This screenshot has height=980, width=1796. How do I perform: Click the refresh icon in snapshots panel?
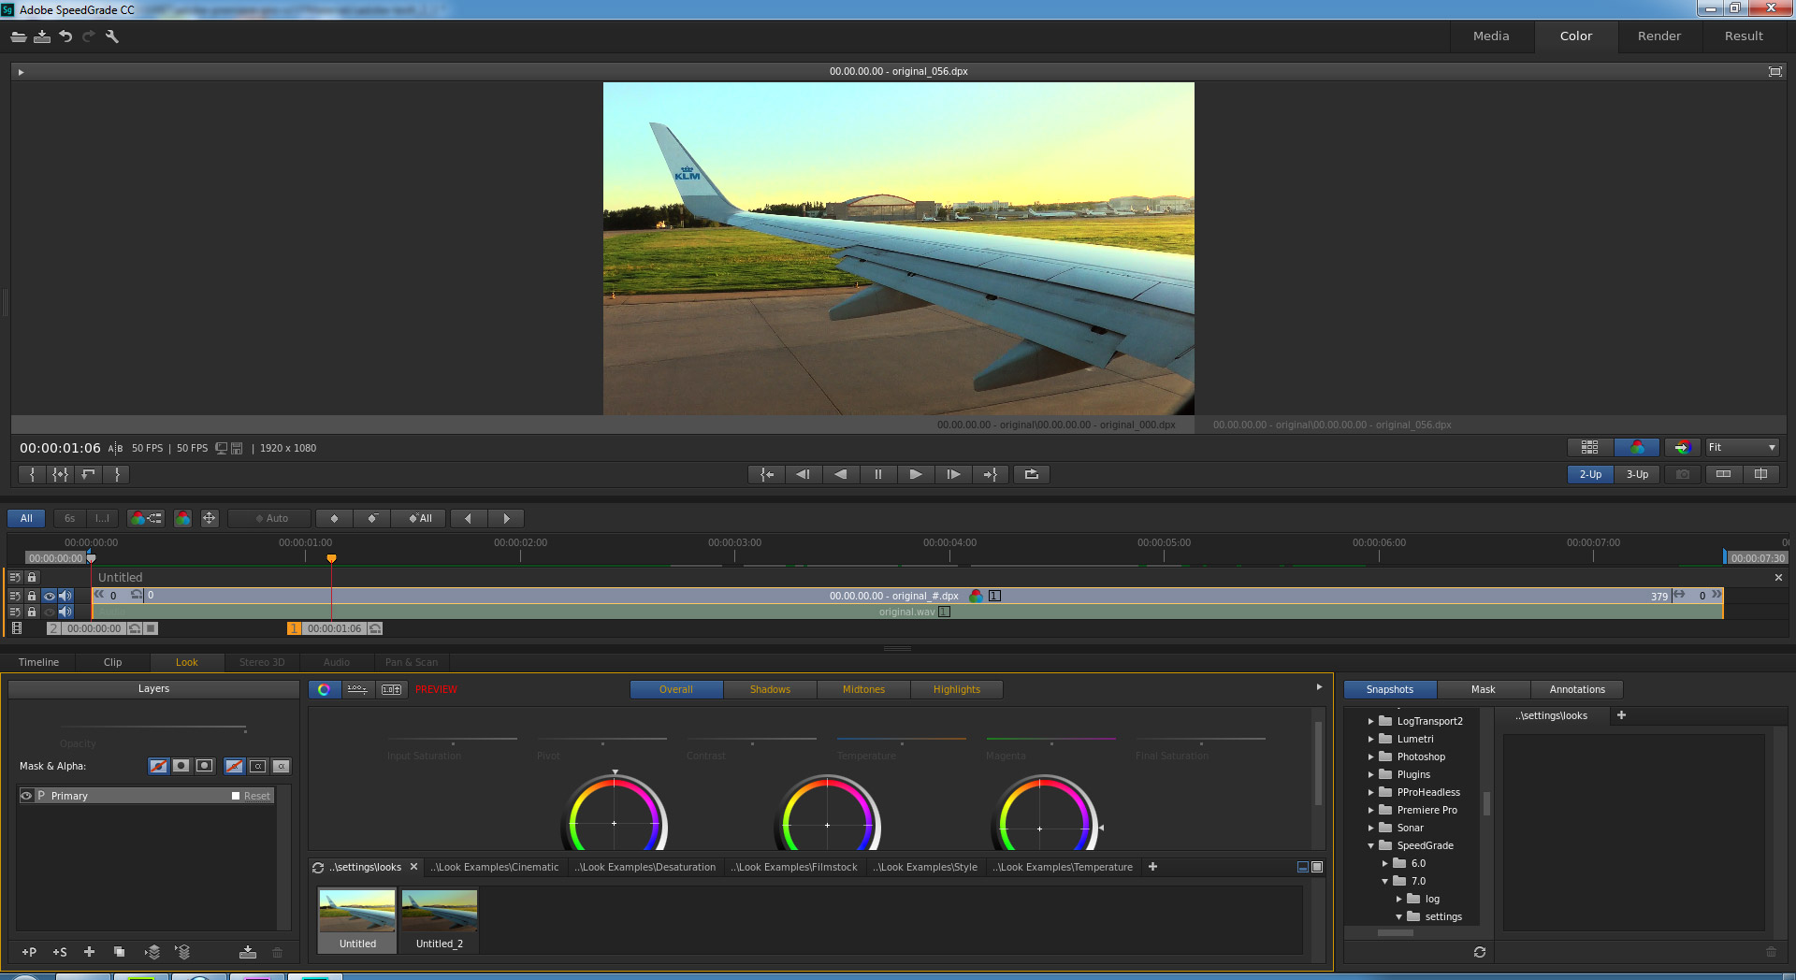[1479, 952]
